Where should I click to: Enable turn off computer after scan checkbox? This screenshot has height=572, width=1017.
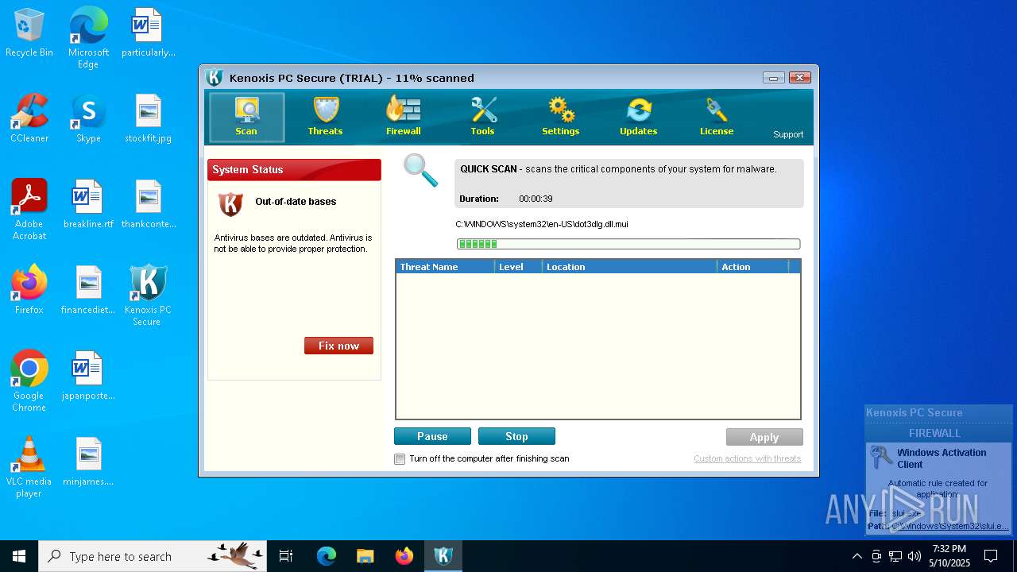(x=400, y=459)
